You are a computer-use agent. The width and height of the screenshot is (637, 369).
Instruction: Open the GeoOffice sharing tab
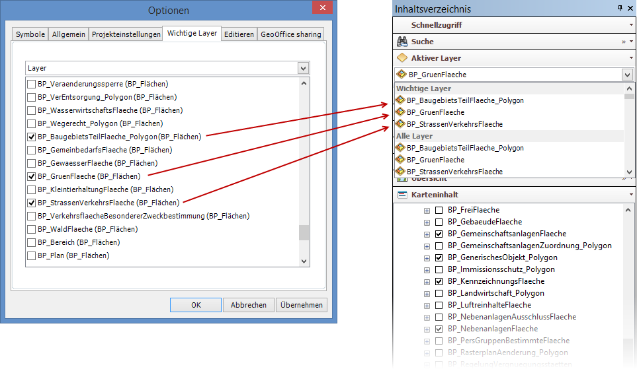[x=291, y=34]
